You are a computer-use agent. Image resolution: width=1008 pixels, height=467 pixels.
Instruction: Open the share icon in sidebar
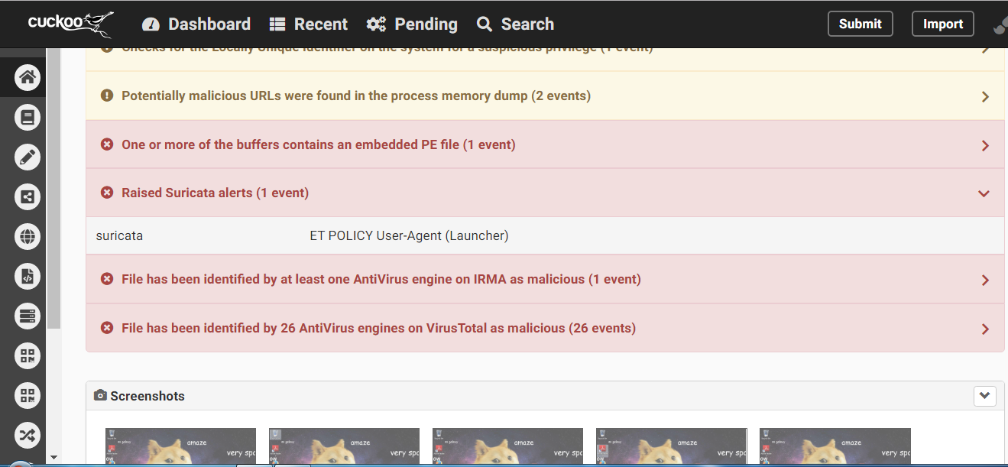tap(28, 196)
